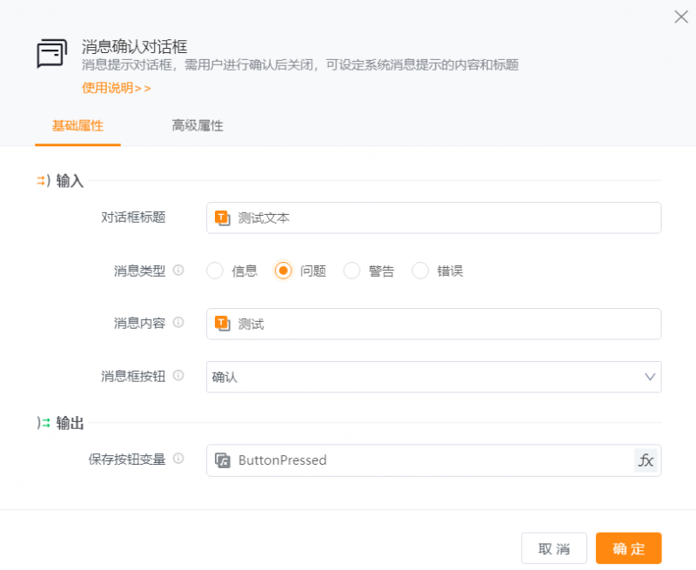Expand the 消息框按钮 dropdown arrow
This screenshot has height=570, width=696.
pos(649,377)
